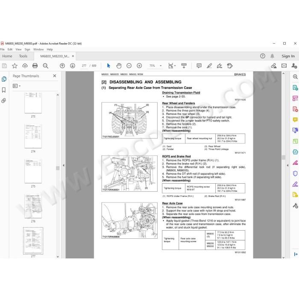Open the Window menu
Image resolution: width=299 pixels, height=299 pixels.
[x=38, y=50]
